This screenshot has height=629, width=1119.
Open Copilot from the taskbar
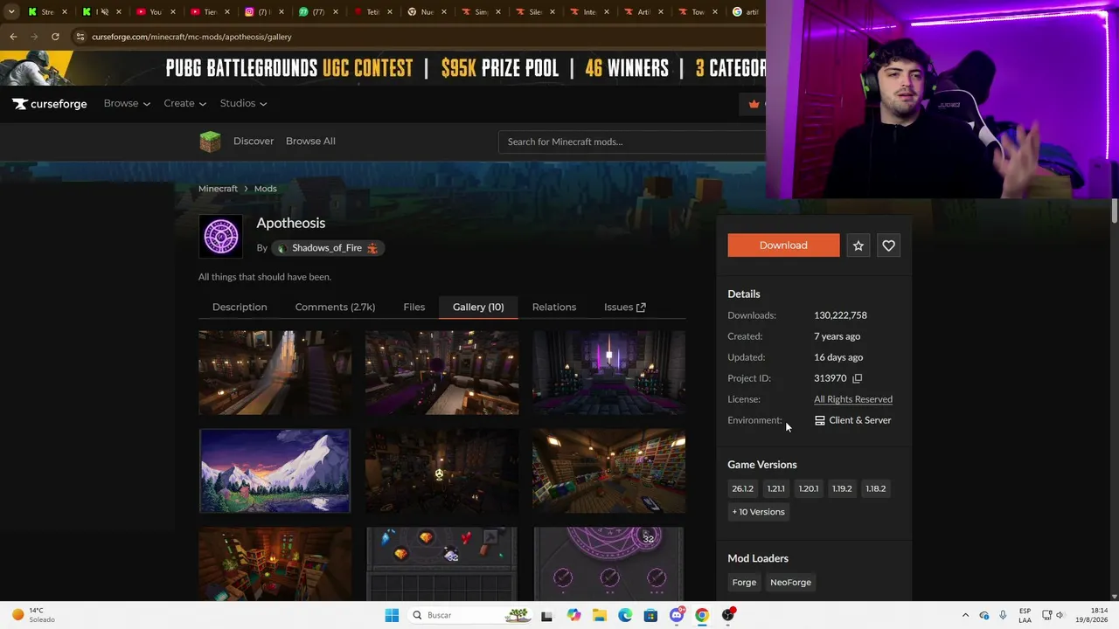573,615
